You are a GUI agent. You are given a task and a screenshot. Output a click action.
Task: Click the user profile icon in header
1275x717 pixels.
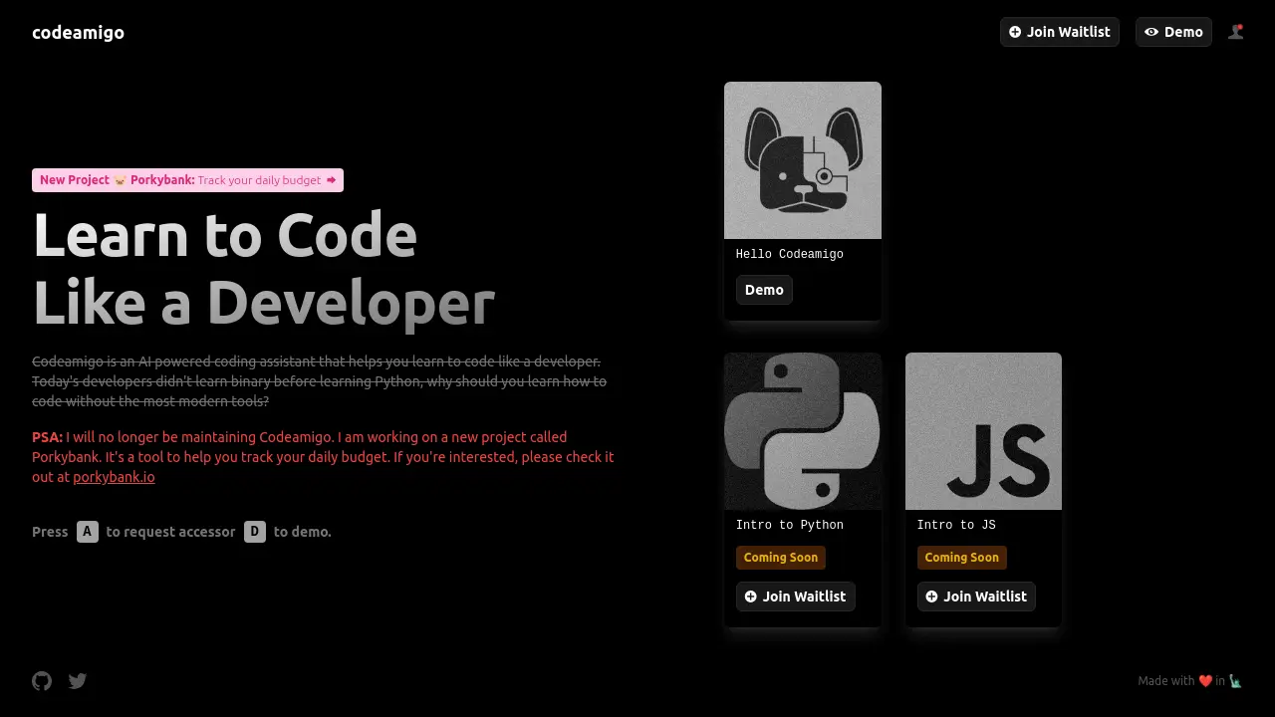pos(1236,32)
